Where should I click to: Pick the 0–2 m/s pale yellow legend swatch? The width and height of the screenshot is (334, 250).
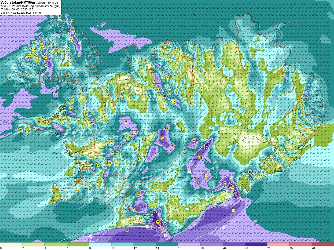click(11, 245)
